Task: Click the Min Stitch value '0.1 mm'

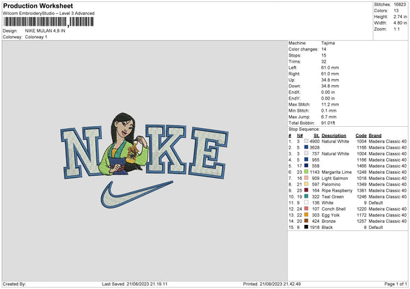Action: [329, 110]
